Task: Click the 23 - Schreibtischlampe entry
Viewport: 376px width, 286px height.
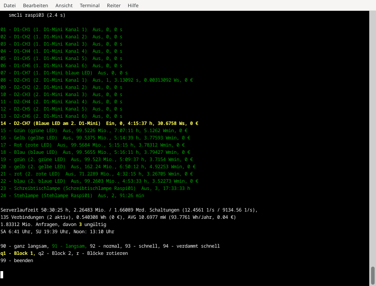Action: (x=95, y=188)
